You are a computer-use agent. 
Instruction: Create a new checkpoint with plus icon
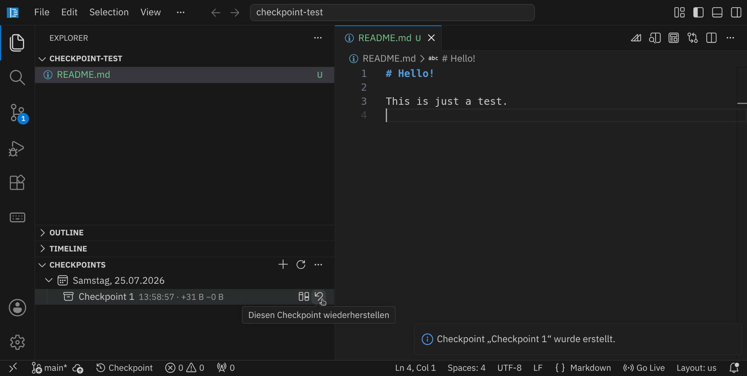pyautogui.click(x=283, y=265)
